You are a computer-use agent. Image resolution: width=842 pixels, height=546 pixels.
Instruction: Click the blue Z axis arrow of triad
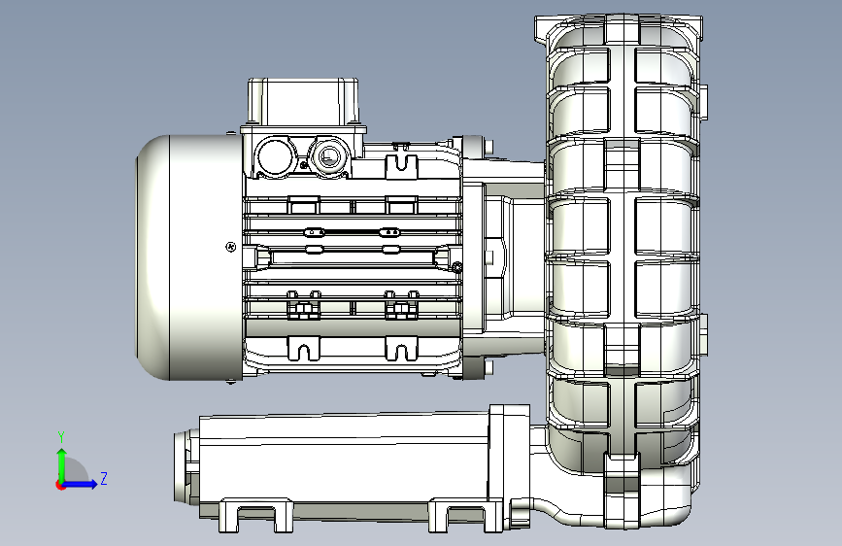[x=81, y=484]
